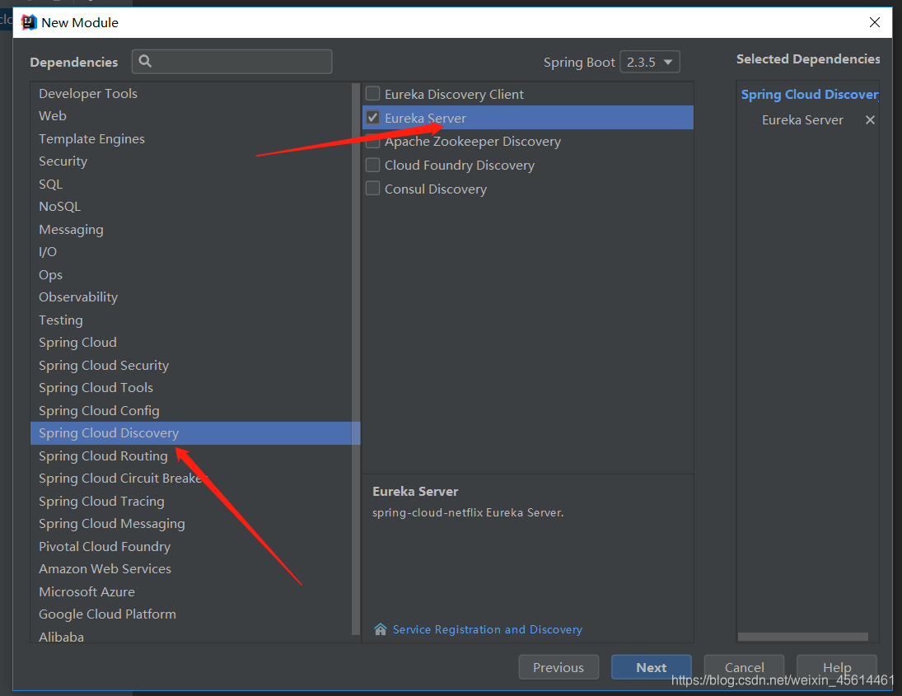The width and height of the screenshot is (902, 696).
Task: Open the Service Registration and Discovery link
Action: coord(487,629)
